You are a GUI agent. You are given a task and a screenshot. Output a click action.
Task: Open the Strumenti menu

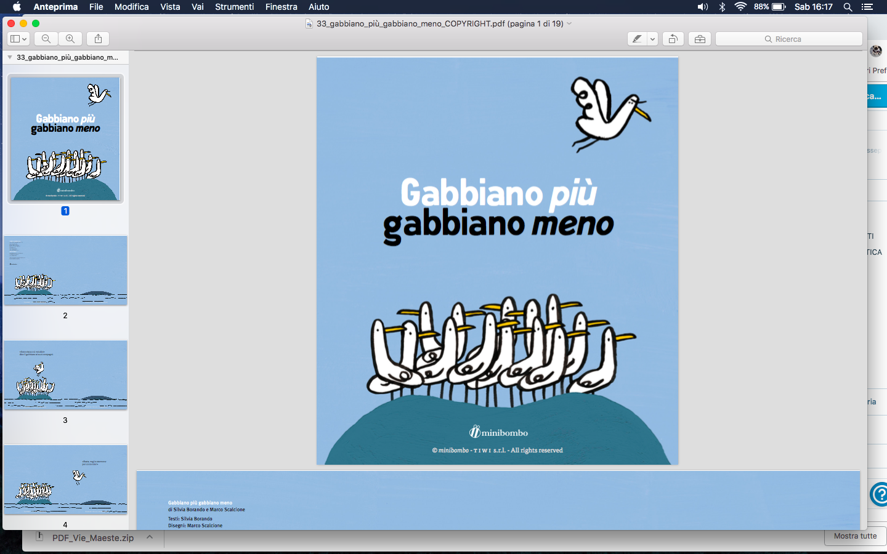234,7
